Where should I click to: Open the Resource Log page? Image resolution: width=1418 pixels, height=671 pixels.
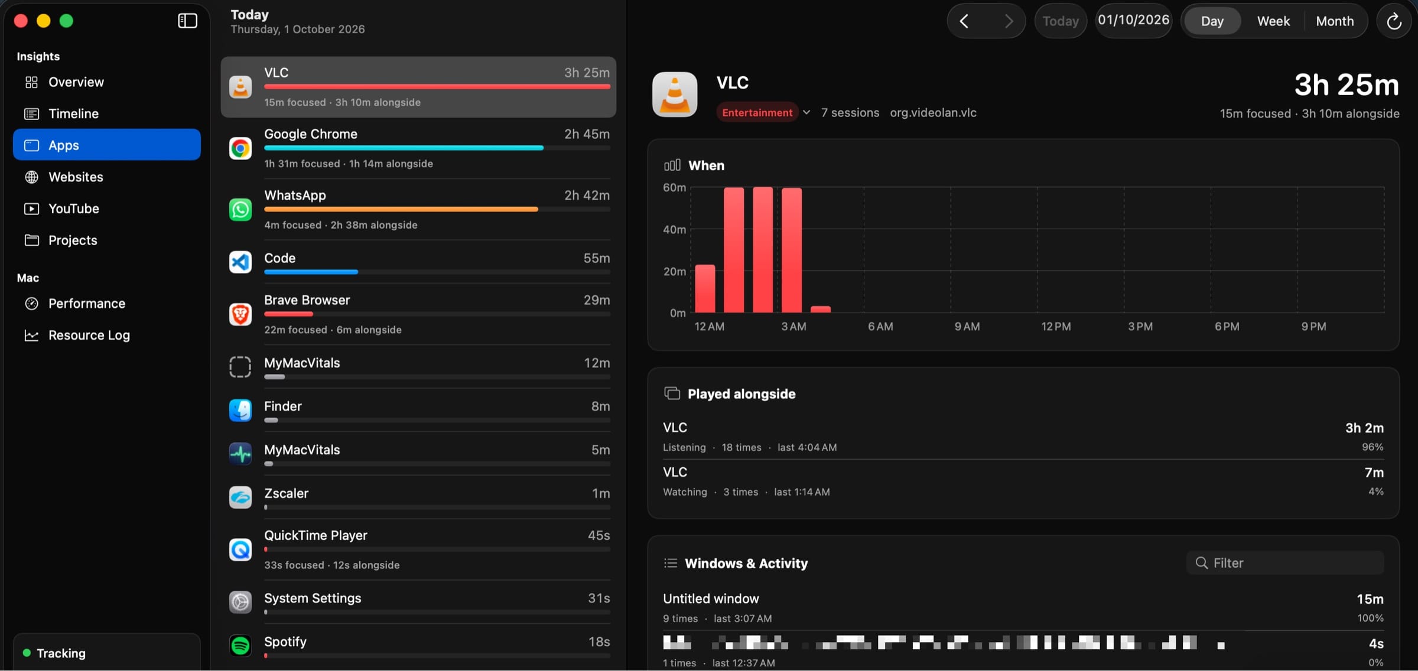[x=106, y=335]
